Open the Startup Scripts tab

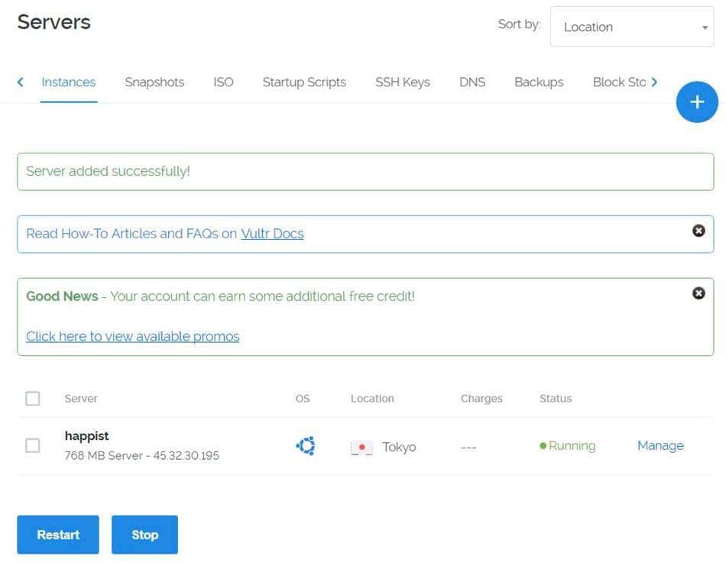[304, 82]
